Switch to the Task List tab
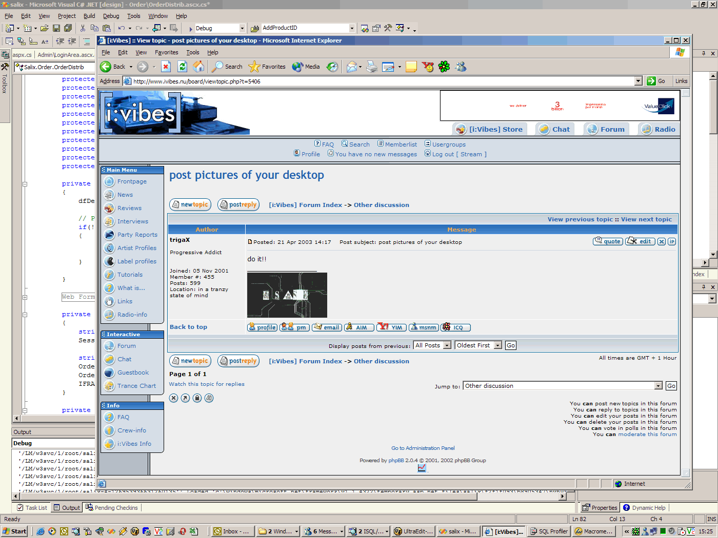Image resolution: width=718 pixels, height=538 pixels. (32, 508)
